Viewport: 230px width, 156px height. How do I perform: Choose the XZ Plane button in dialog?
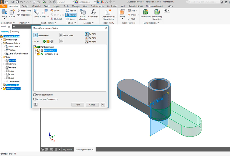[x=87, y=38]
